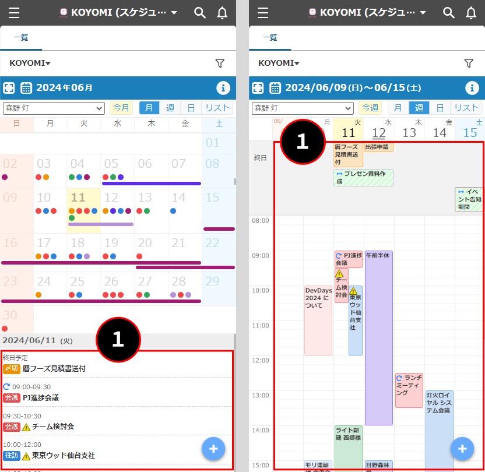Select リスト view beside the 今週 button

[x=466, y=108]
